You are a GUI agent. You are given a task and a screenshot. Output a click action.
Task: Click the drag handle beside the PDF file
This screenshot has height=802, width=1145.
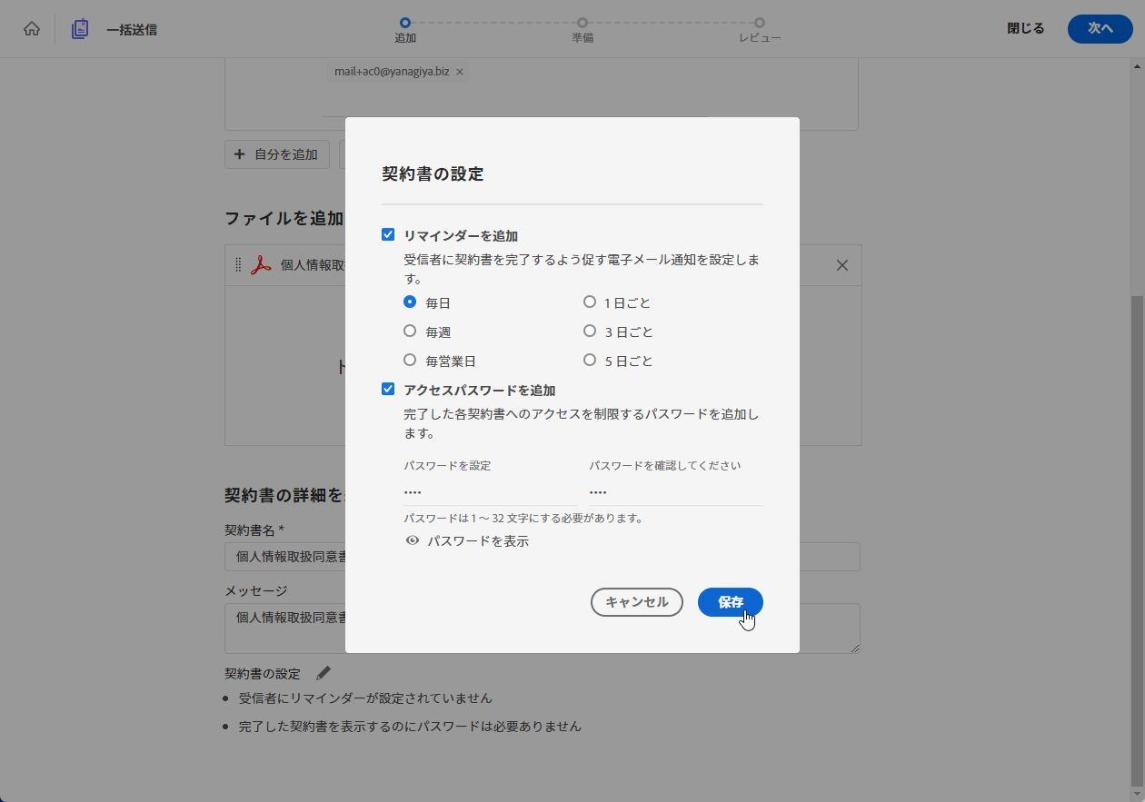(x=238, y=265)
